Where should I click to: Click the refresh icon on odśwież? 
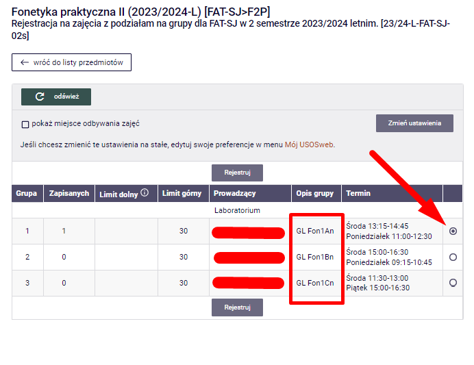click(x=40, y=97)
